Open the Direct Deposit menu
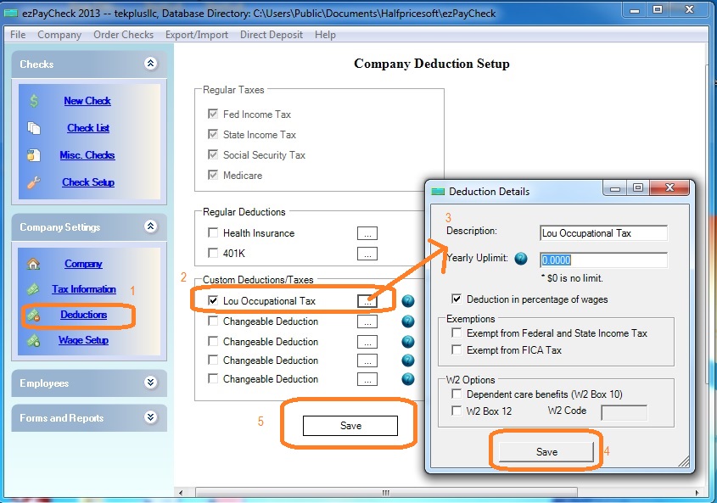This screenshot has height=503, width=717. (x=270, y=35)
